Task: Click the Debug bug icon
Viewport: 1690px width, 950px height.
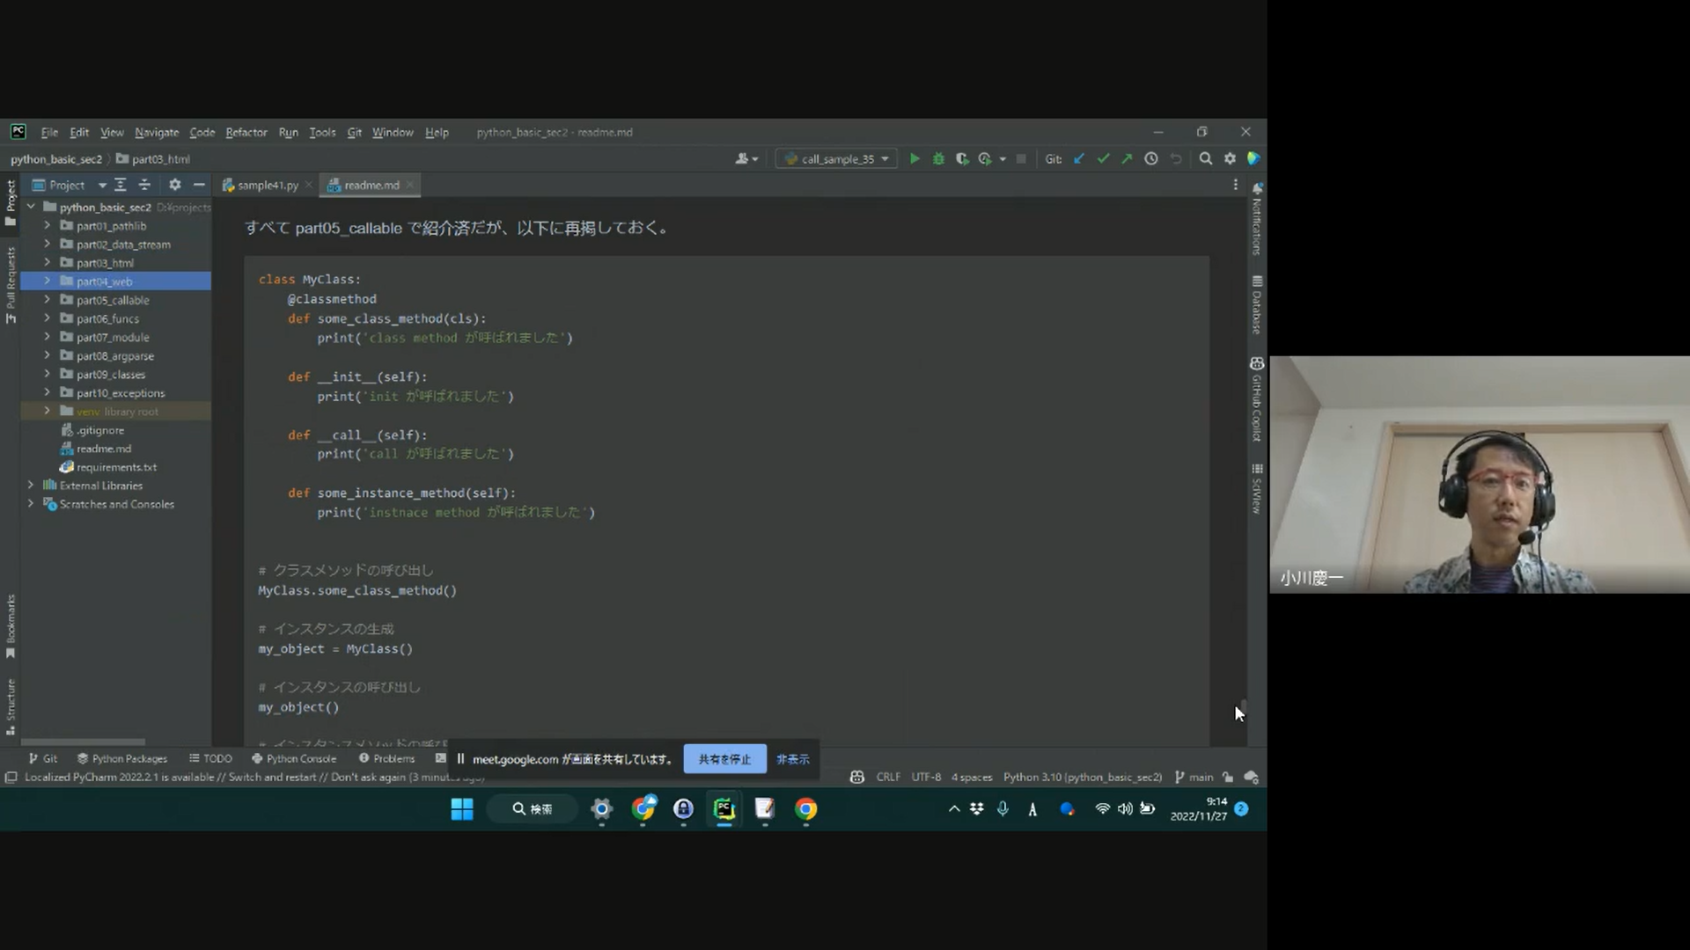Action: point(938,159)
